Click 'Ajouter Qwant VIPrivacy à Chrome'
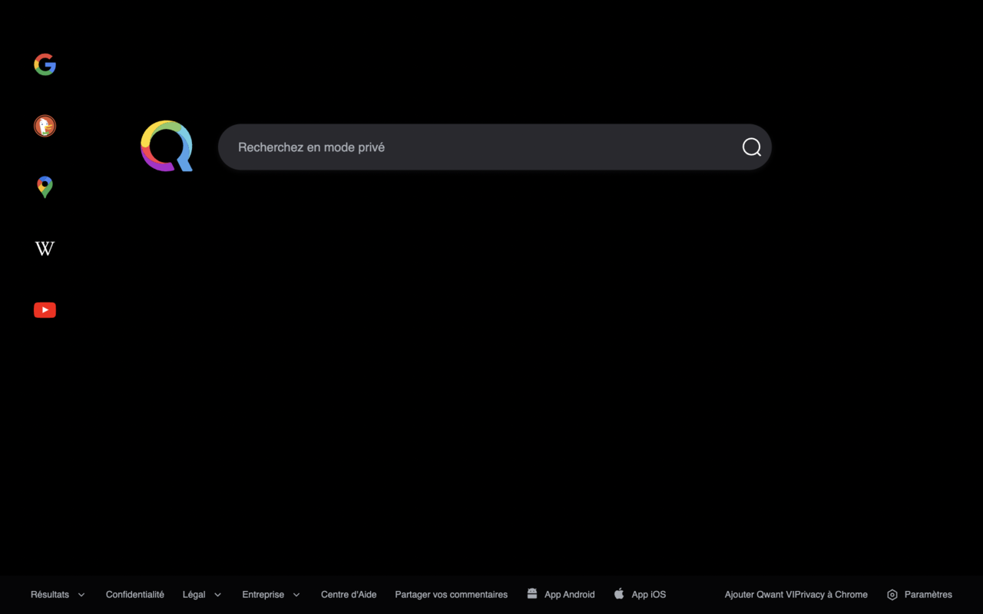The image size is (983, 614). (796, 595)
